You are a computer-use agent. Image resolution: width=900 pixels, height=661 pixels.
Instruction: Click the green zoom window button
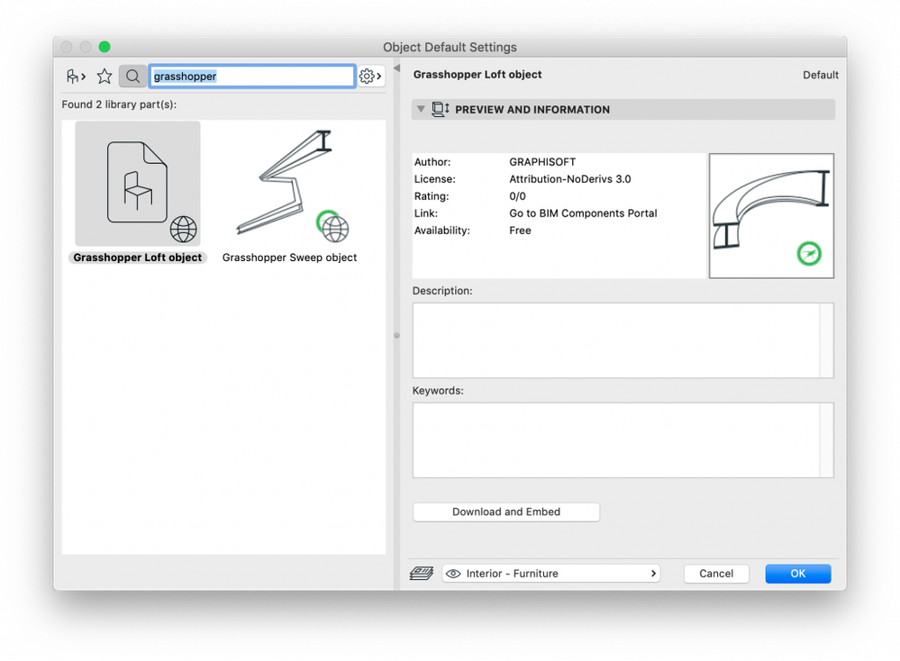coord(105,47)
